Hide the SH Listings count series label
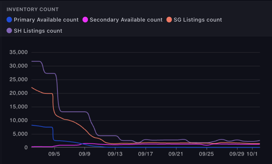 [38, 31]
